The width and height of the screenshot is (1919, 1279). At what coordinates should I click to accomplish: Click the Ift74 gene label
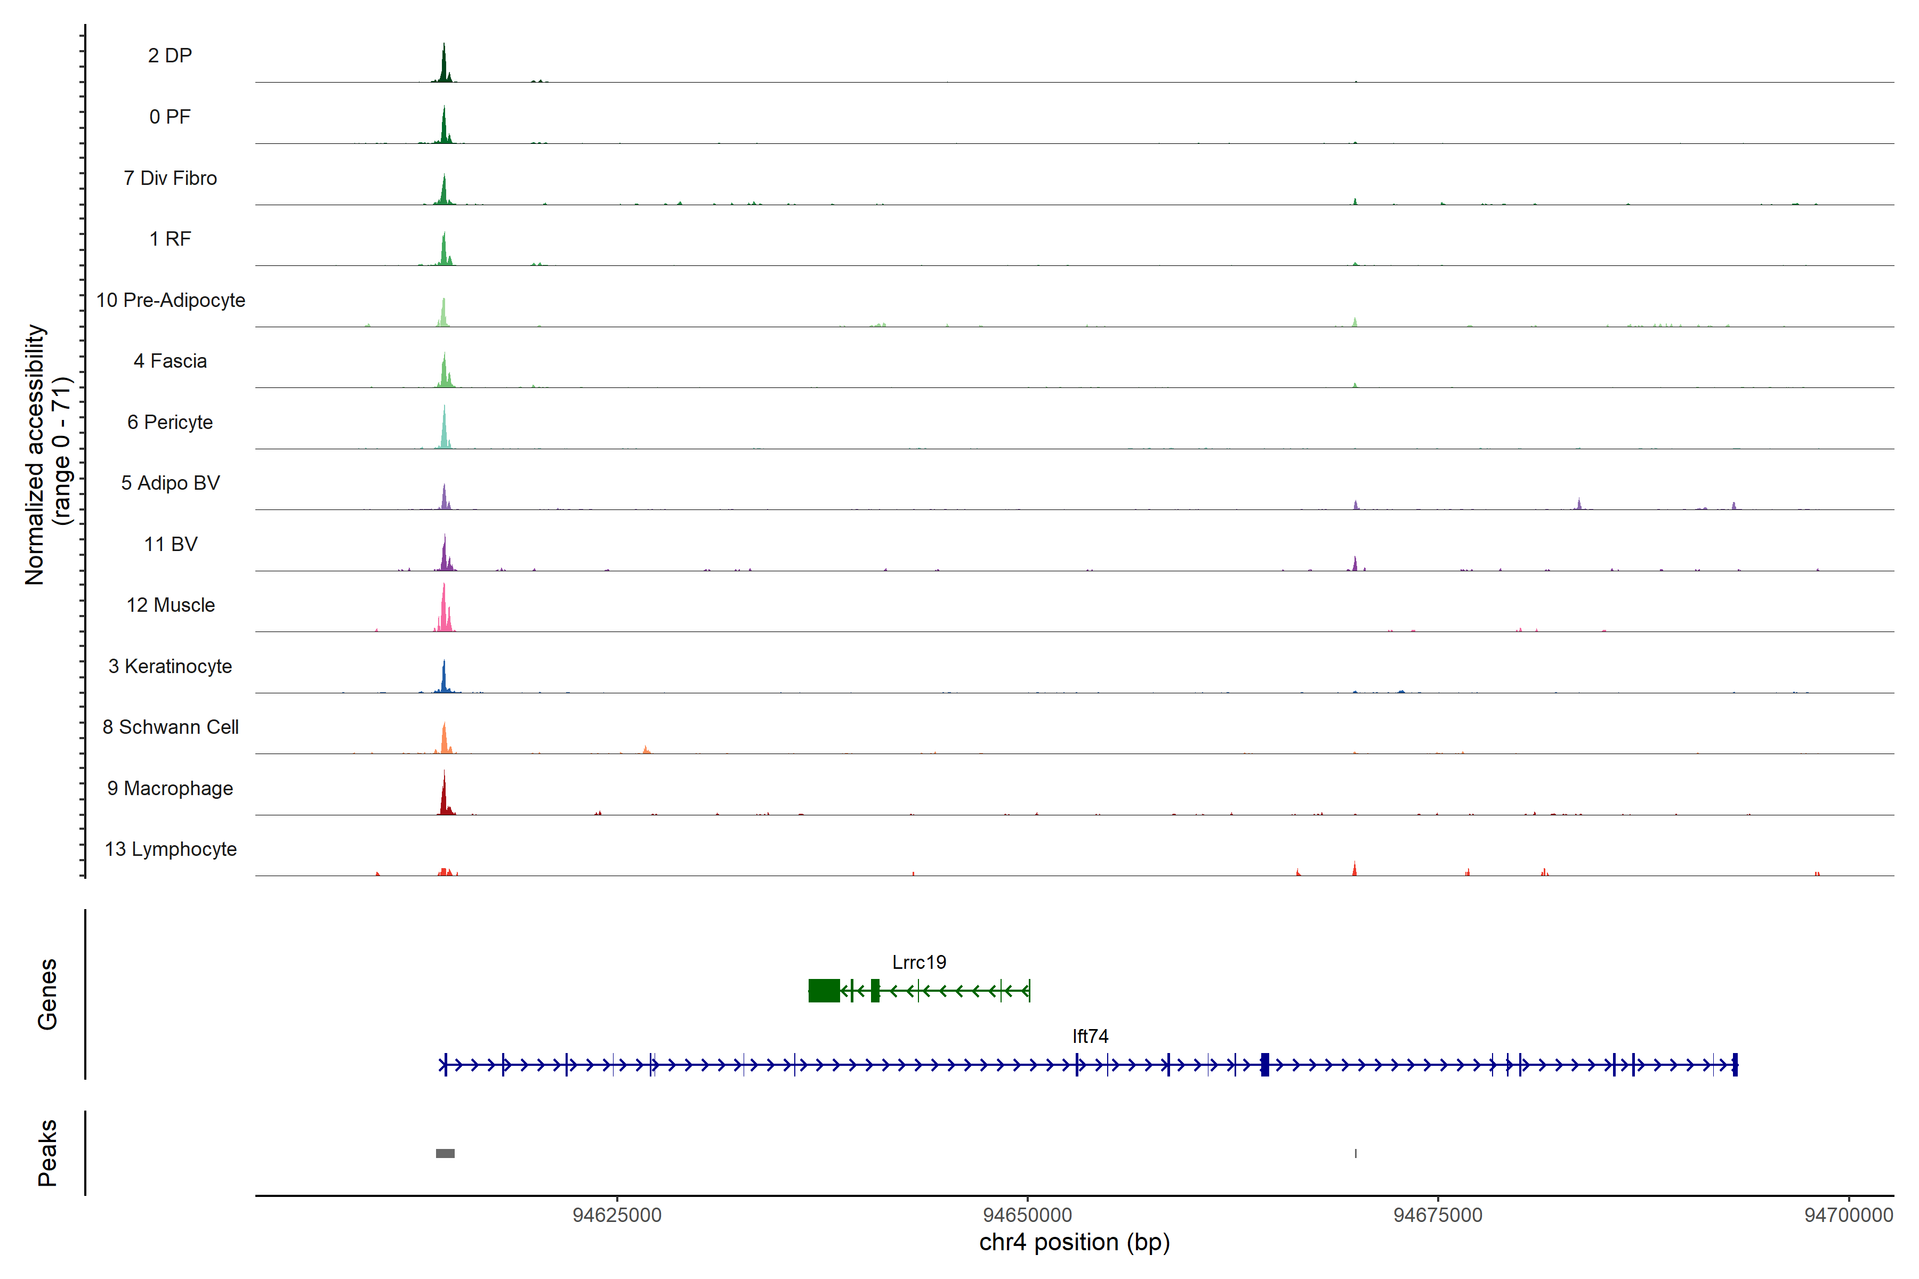pyautogui.click(x=1090, y=1036)
